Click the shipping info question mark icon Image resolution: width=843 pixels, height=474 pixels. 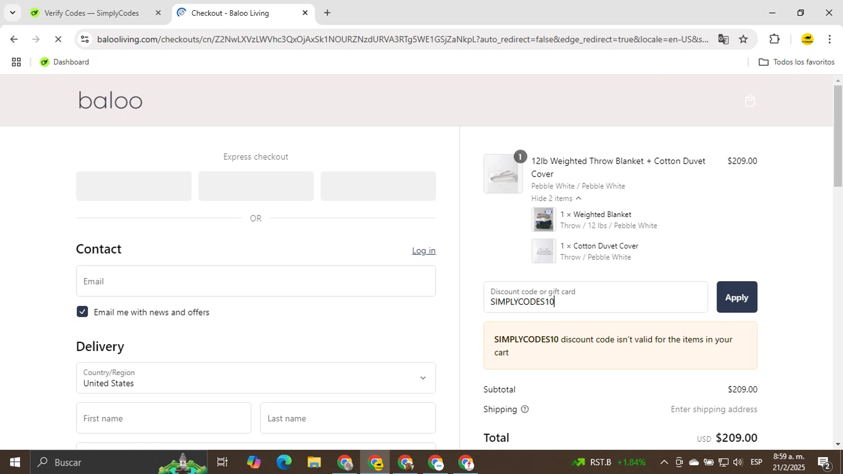[525, 409]
